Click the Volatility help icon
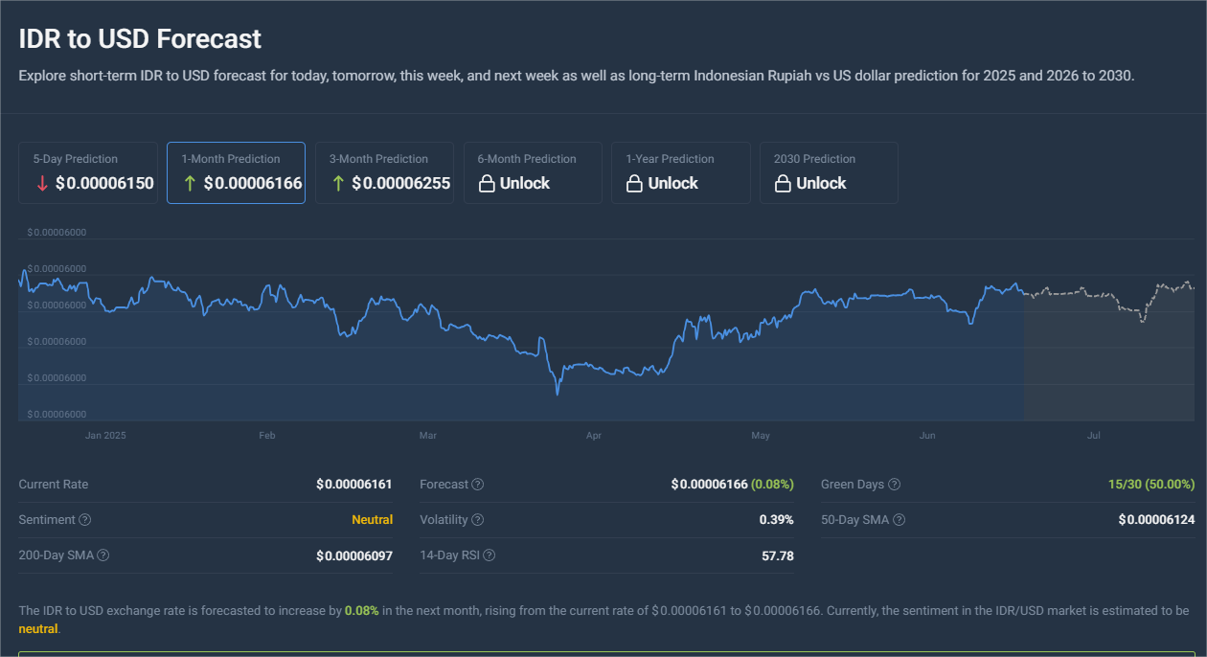1207x657 pixels. click(478, 520)
